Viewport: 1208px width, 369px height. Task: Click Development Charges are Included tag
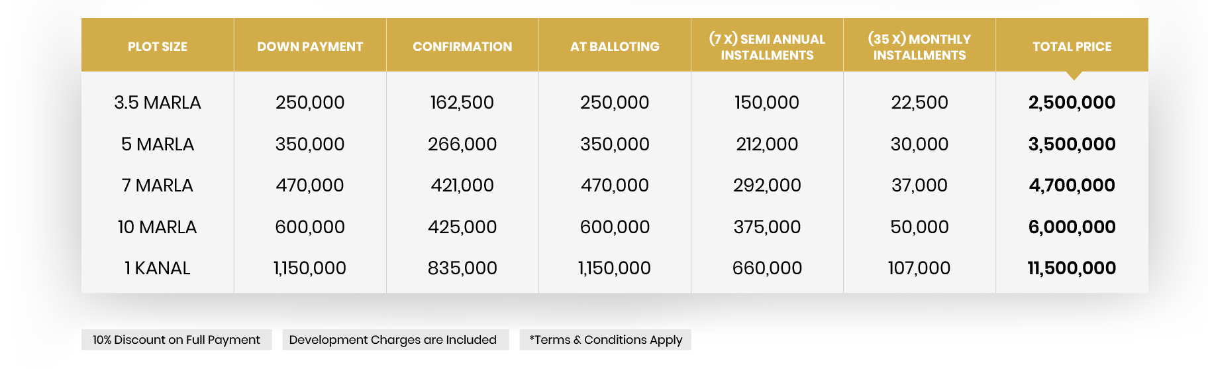coord(393,340)
